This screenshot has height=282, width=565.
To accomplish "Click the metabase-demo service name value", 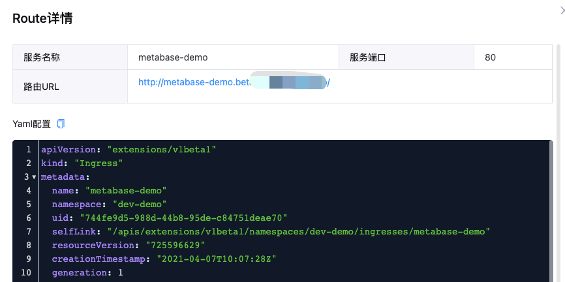I will pos(173,57).
